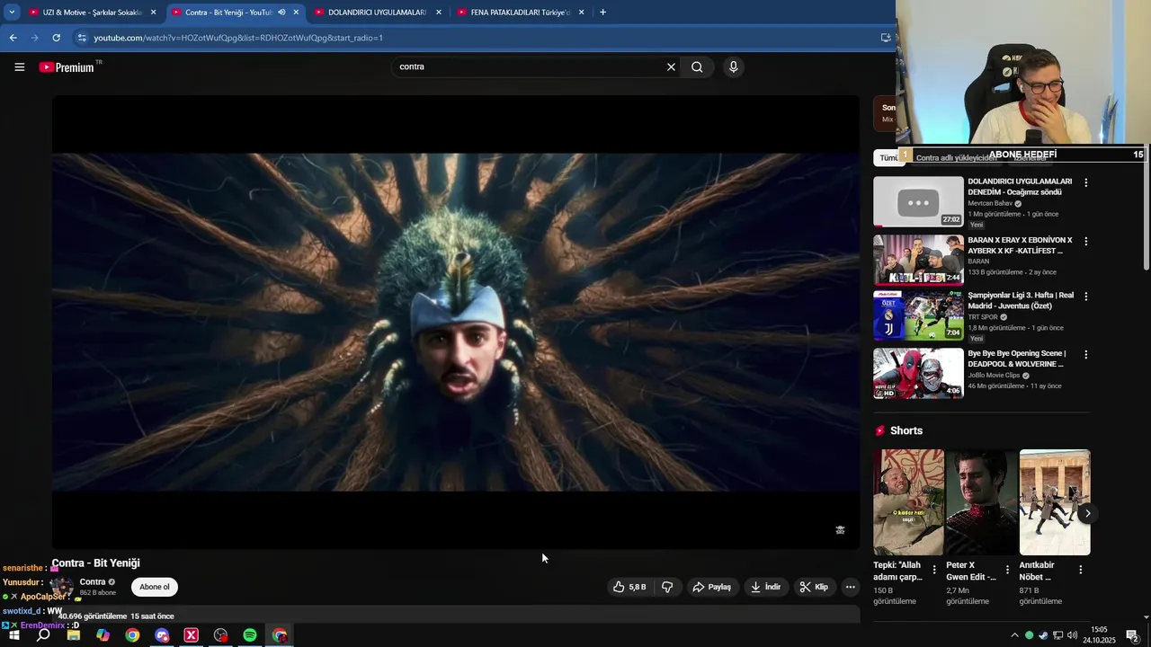
Task: Open the 'Anıtkabir Nöbet' short
Action: point(1055,502)
